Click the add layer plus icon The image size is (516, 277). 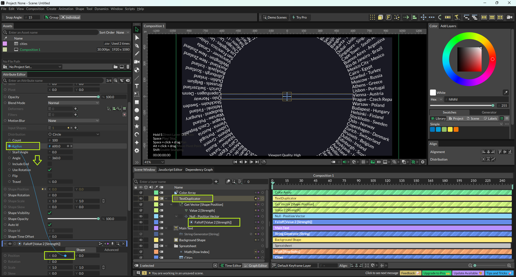tap(216, 182)
